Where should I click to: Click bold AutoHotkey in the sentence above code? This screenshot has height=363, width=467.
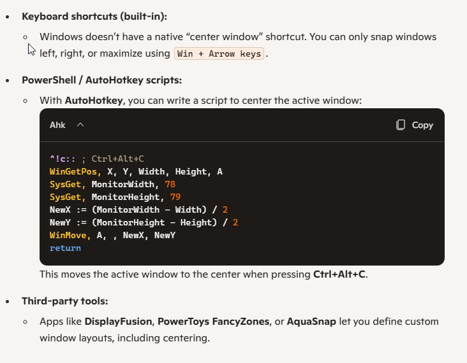[94, 101]
